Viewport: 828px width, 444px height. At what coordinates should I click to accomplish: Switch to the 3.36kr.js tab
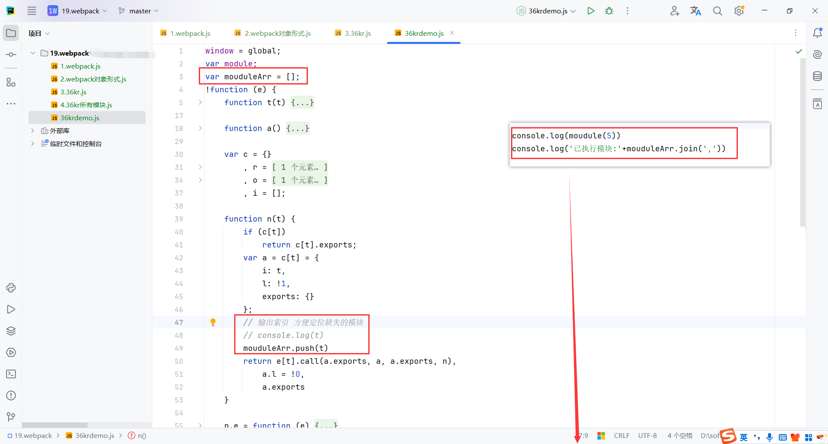tap(357, 33)
